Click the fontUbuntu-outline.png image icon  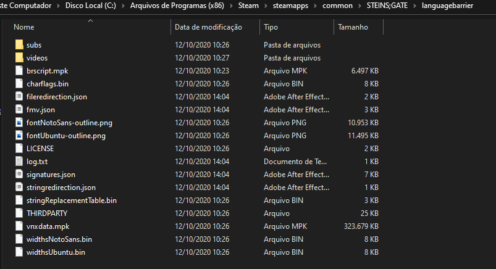19,135
